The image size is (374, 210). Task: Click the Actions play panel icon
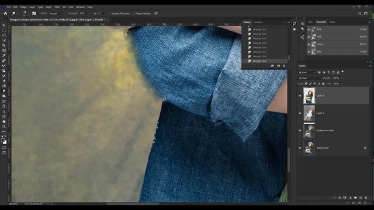coord(295,29)
